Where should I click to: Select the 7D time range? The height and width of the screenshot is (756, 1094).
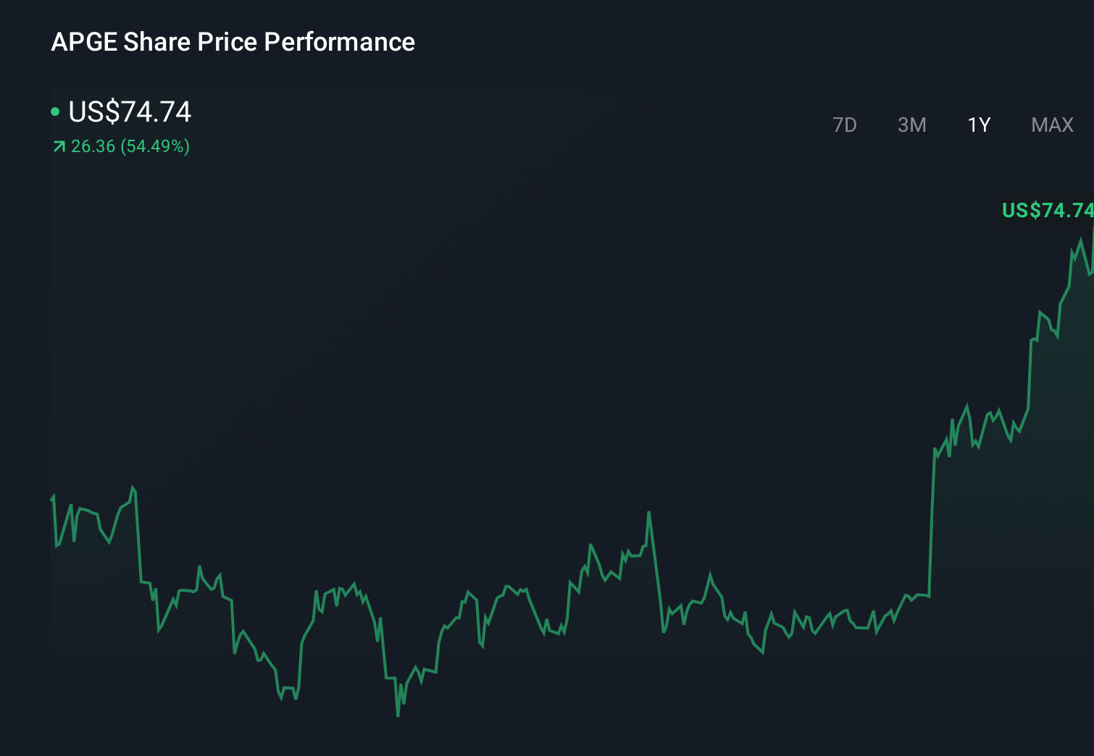point(845,125)
